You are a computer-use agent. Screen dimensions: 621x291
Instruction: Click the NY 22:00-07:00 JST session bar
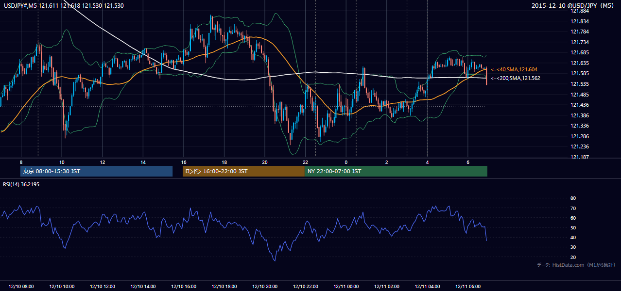[396, 171]
